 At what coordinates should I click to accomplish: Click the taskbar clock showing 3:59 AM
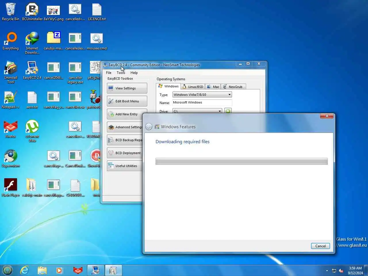pyautogui.click(x=355, y=271)
